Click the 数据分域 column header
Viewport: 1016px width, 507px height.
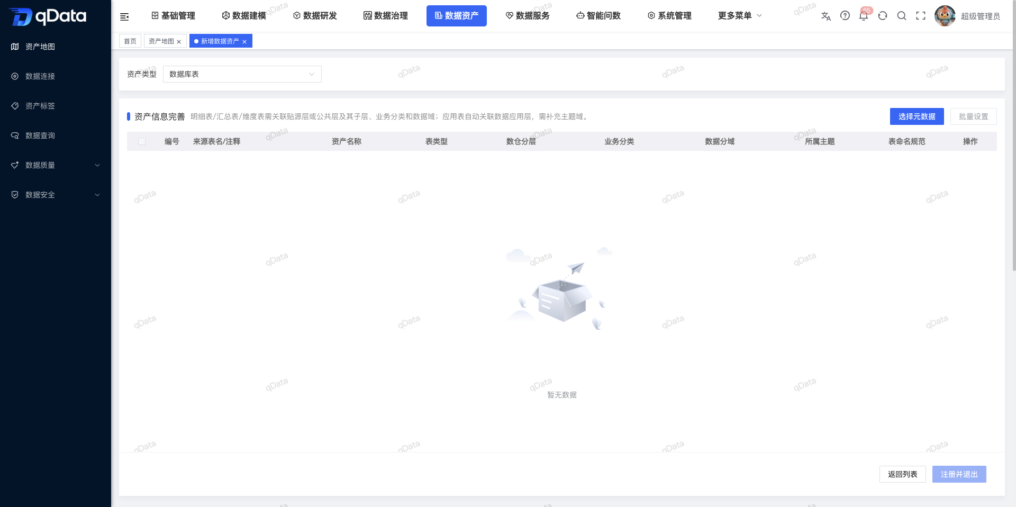pyautogui.click(x=720, y=141)
